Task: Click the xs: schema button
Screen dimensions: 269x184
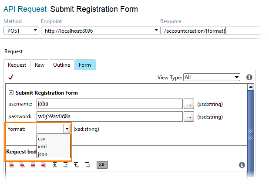Action: [102, 165]
